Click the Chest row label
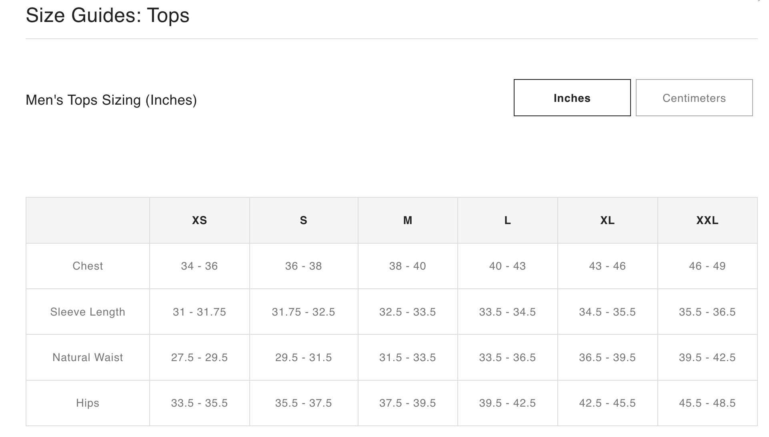Image resolution: width=769 pixels, height=437 pixels. pos(88,266)
